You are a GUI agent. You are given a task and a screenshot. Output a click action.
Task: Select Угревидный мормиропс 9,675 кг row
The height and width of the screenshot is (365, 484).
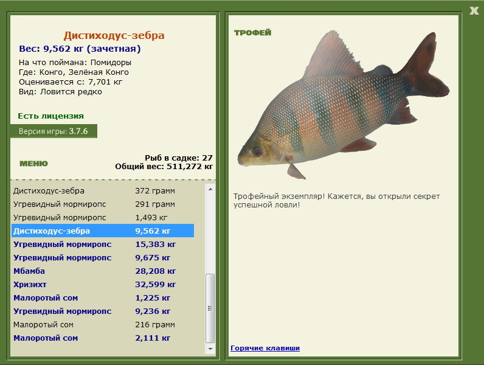click(103, 257)
